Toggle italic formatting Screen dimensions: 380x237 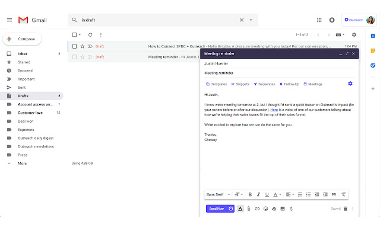click(x=258, y=194)
